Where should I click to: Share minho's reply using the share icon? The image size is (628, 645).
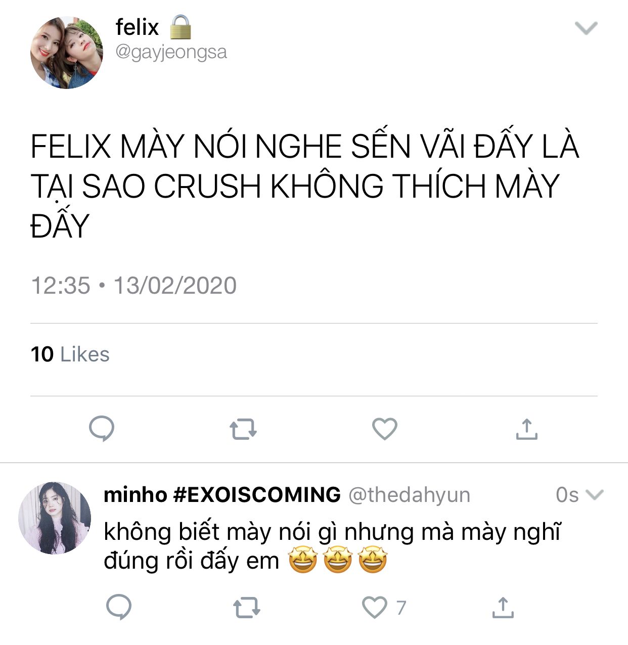coord(503,608)
